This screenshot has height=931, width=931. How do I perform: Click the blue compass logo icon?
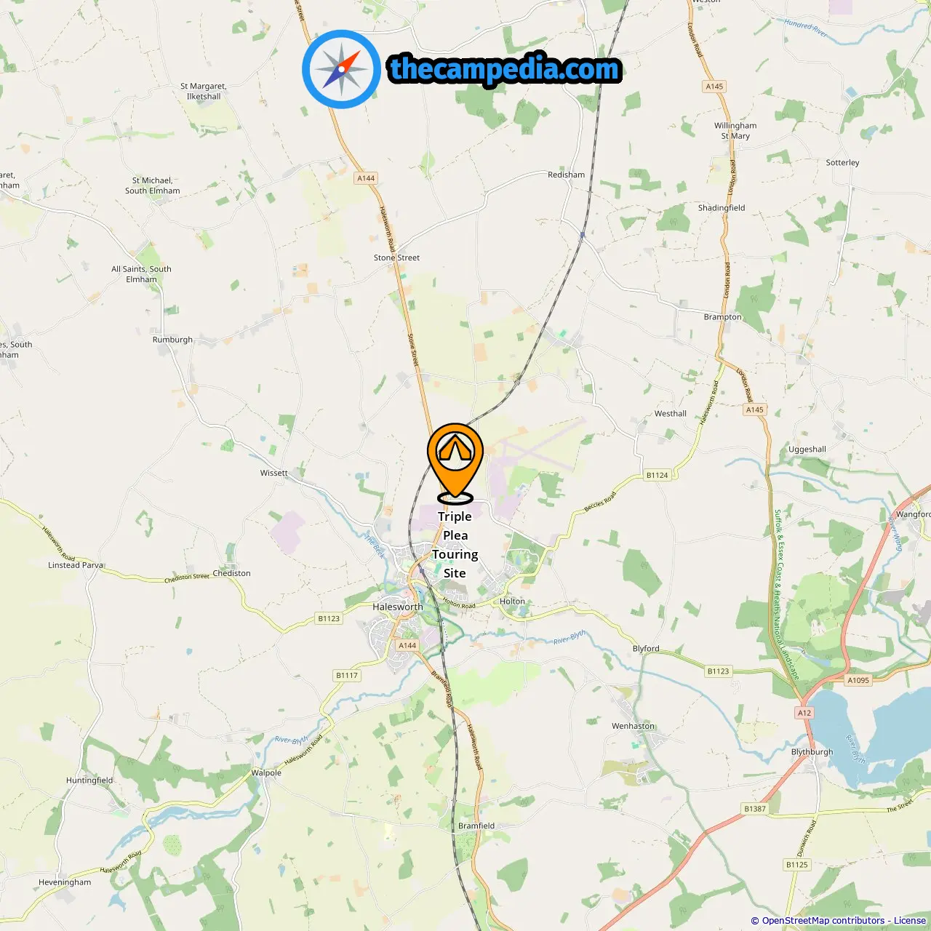click(x=341, y=69)
